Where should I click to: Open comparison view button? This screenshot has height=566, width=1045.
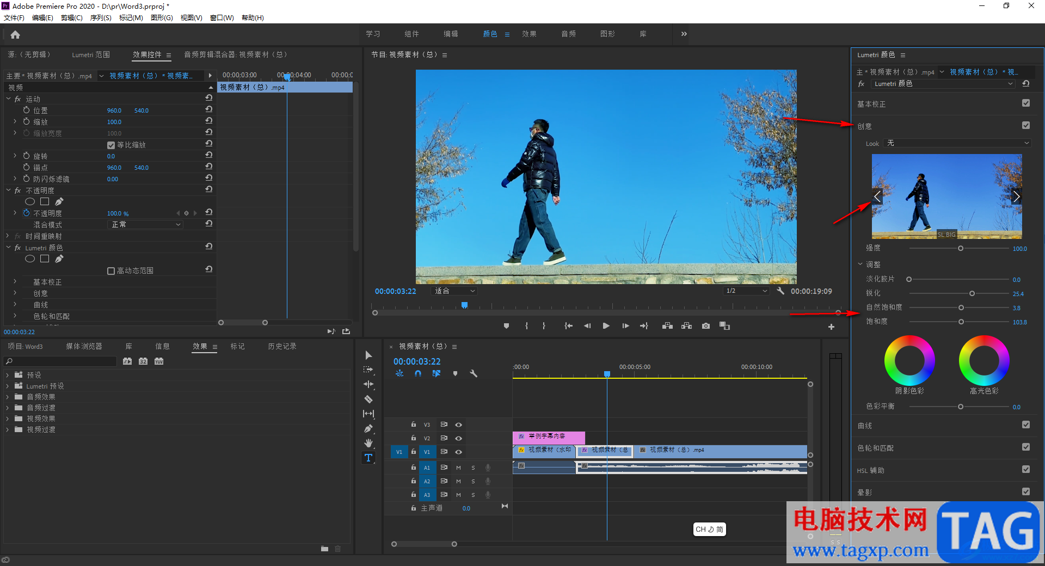724,326
